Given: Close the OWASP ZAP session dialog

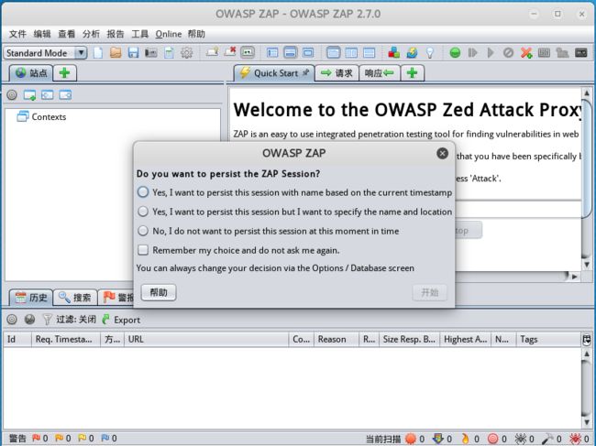Looking at the screenshot, I should tap(442, 153).
